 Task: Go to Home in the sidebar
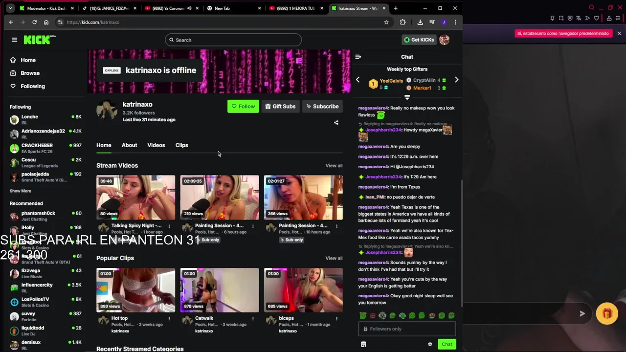coord(28,60)
